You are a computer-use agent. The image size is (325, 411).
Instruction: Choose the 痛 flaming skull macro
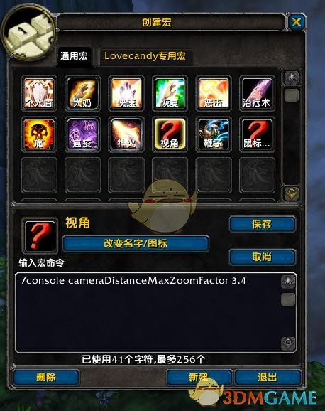[x=39, y=134]
